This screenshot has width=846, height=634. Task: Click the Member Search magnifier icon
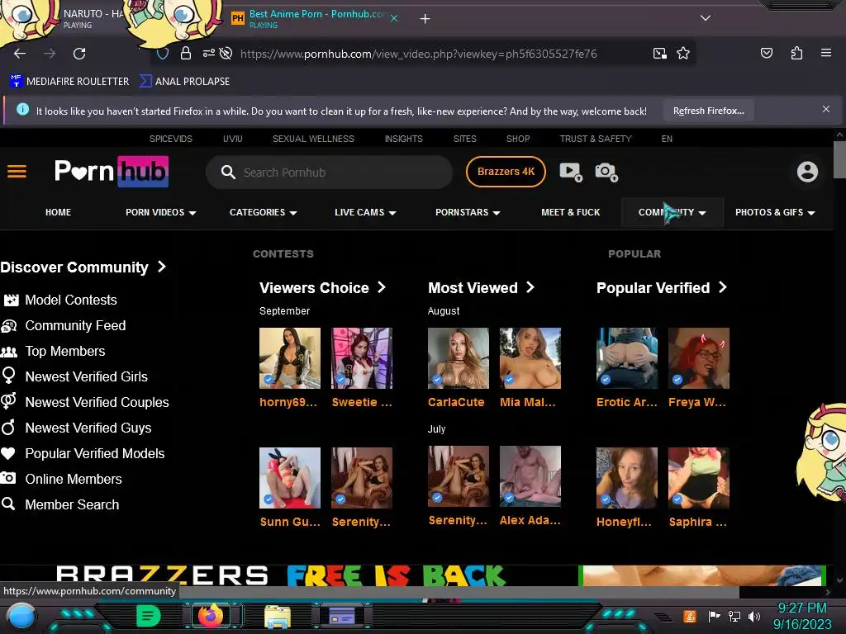pos(8,504)
